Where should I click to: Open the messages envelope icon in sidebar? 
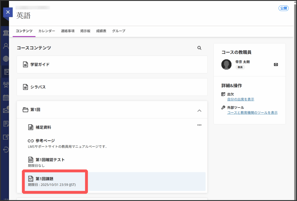(x=6, y=110)
